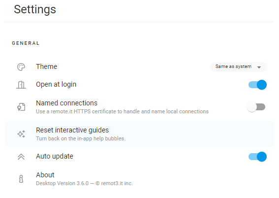Turn off the Auto update switch
The height and width of the screenshot is (198, 279).
pyautogui.click(x=257, y=157)
